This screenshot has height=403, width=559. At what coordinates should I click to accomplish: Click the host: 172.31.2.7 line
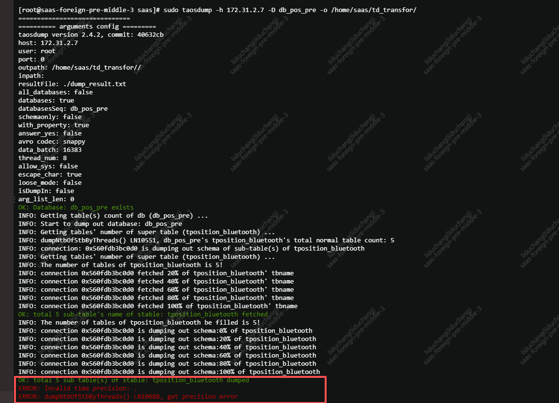click(x=48, y=43)
